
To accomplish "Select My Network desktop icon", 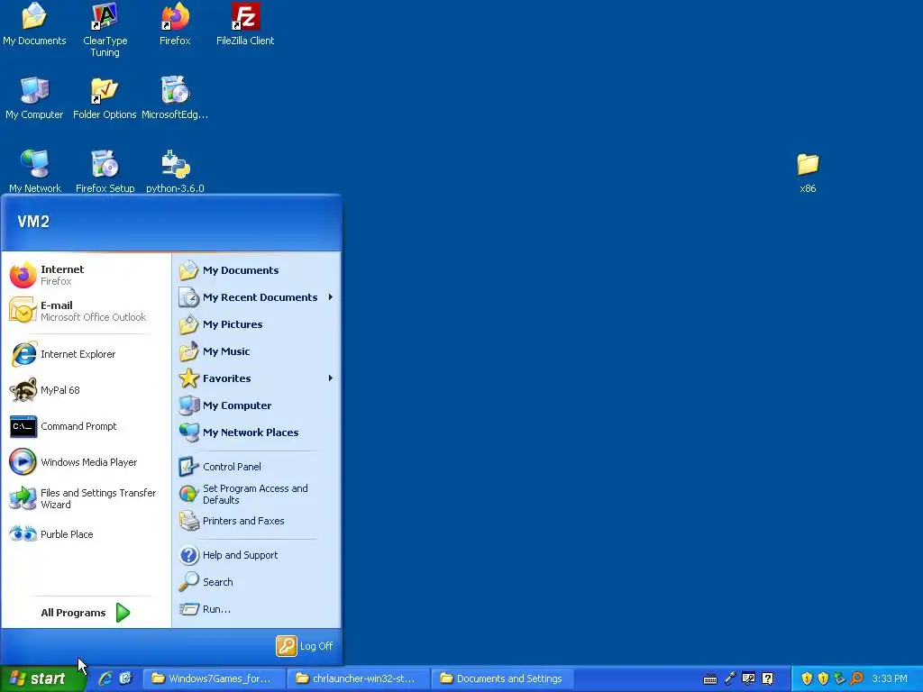I will [35, 171].
